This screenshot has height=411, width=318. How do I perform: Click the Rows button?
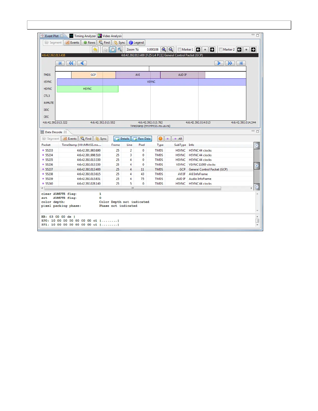(89, 43)
